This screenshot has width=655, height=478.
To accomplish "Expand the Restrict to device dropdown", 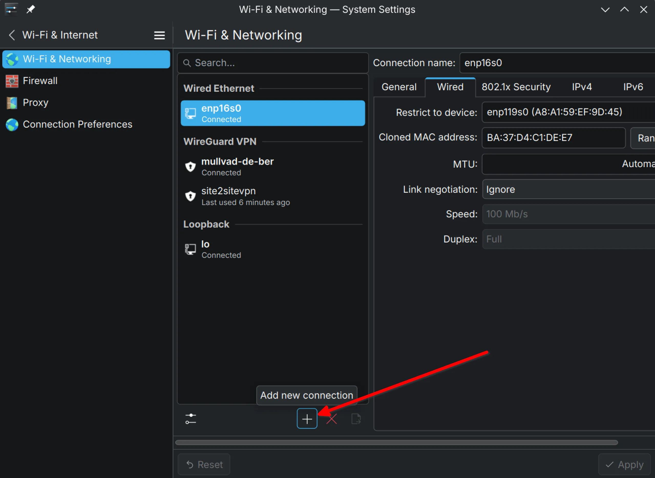I will (x=568, y=112).
